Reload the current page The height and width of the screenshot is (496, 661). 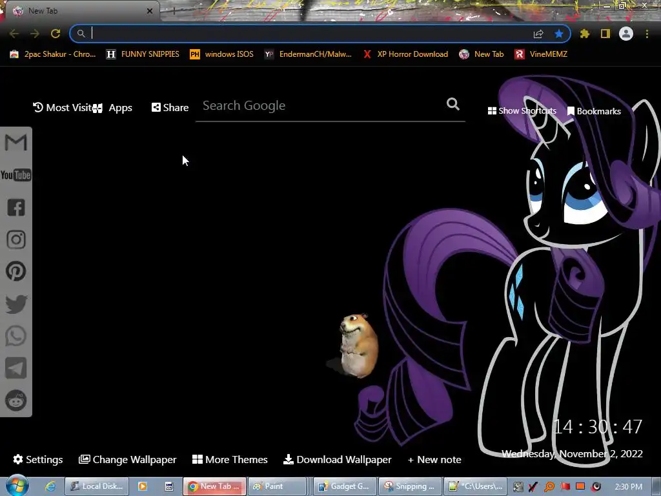[56, 34]
